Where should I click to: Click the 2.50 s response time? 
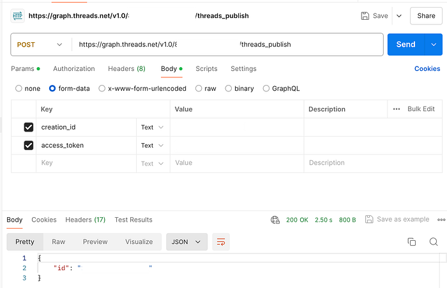(x=324, y=220)
